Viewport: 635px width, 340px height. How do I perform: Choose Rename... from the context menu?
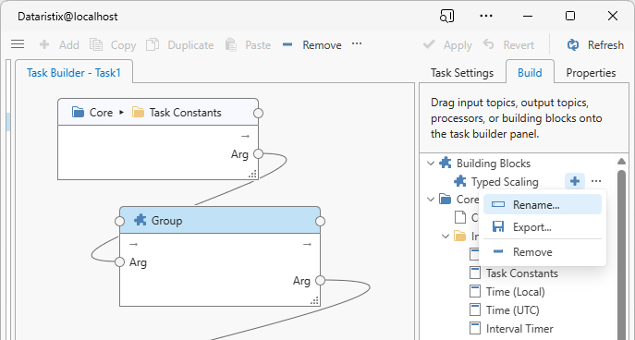[x=543, y=205]
